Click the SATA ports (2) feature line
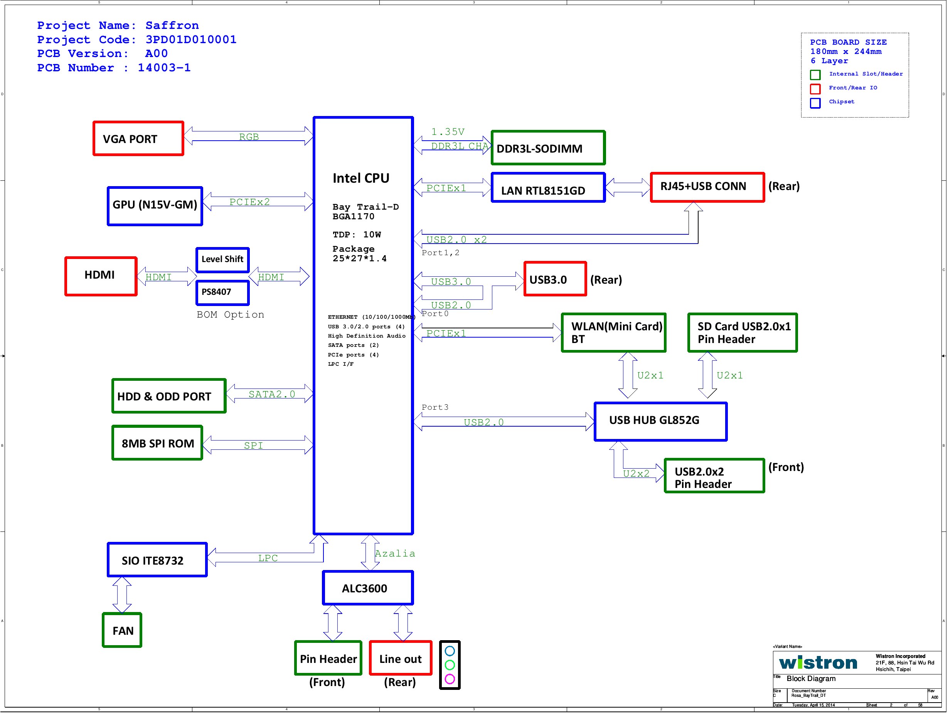This screenshot has height=713, width=948. pos(353,345)
